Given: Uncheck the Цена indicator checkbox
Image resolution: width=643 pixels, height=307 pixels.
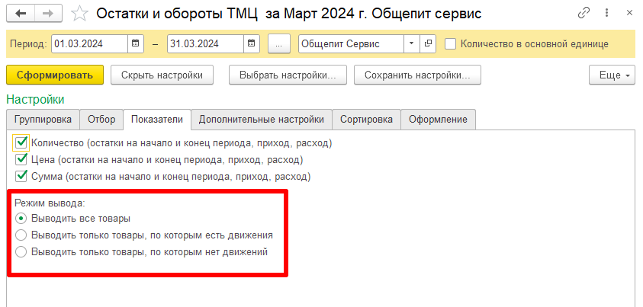Looking at the screenshot, I should click(21, 160).
